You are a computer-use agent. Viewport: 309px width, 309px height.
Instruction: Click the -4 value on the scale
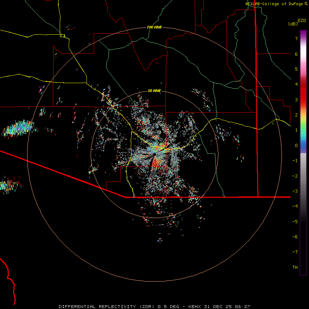tap(295, 206)
